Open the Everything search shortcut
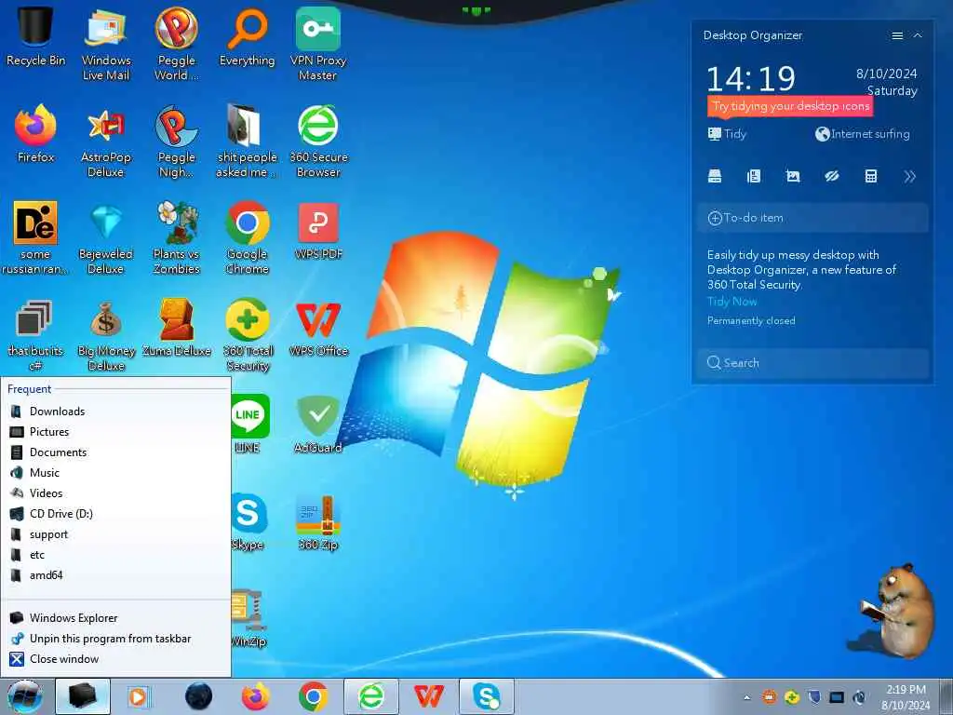 pyautogui.click(x=247, y=35)
